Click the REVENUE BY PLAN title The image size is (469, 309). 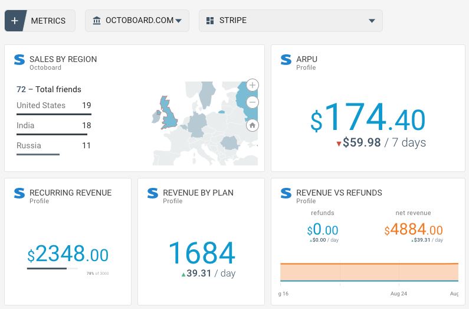point(198,193)
